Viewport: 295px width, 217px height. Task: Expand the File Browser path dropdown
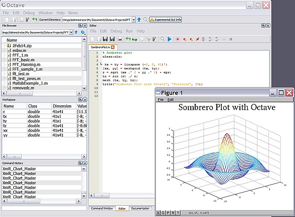(x=71, y=32)
